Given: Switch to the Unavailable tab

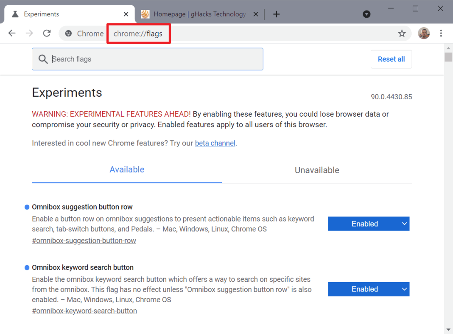Looking at the screenshot, I should pyautogui.click(x=317, y=170).
